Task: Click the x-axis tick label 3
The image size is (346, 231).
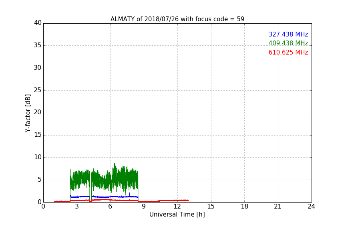Action: point(77,207)
